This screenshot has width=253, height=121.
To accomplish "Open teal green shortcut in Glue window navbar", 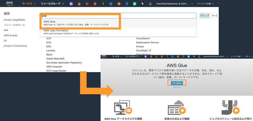I will pyautogui.click(x=188, y=56).
